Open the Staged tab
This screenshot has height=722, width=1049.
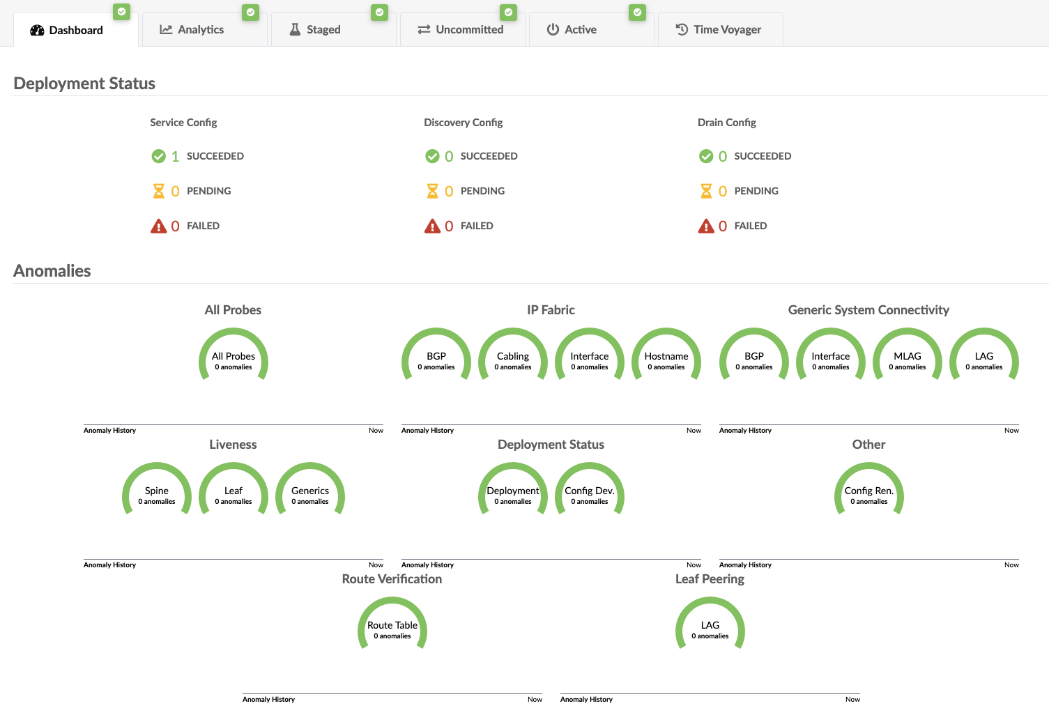coord(323,29)
